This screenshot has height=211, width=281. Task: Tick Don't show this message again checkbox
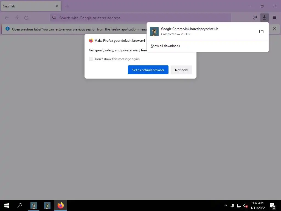[91, 59]
